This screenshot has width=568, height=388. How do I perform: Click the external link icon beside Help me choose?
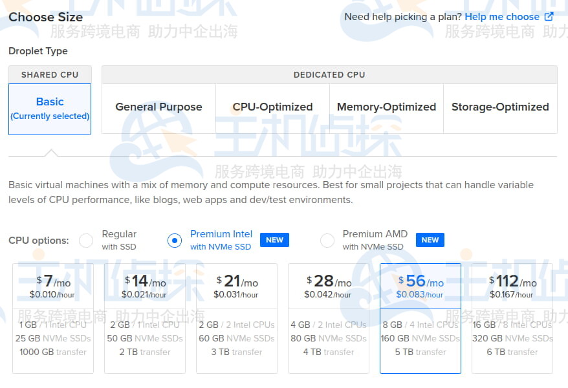coord(549,16)
